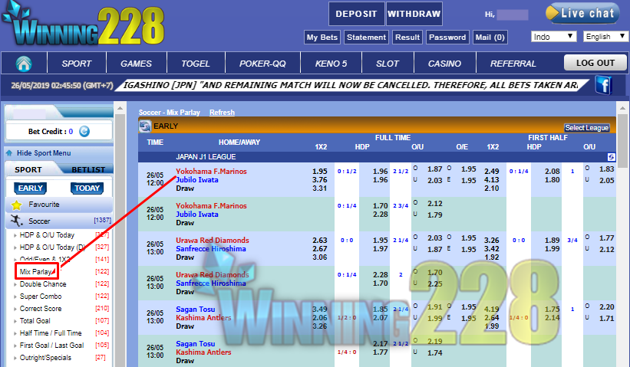Click the Select League button

[587, 128]
